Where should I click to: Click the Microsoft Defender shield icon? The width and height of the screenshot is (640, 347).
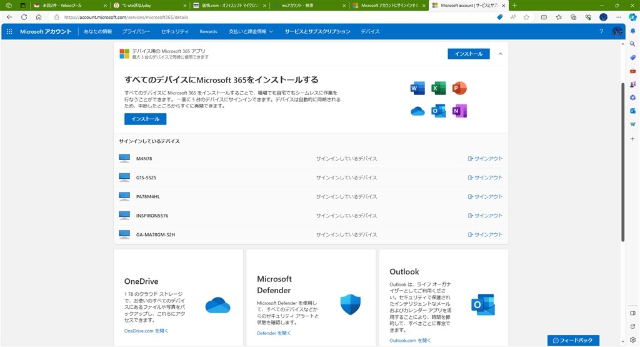pyautogui.click(x=350, y=305)
